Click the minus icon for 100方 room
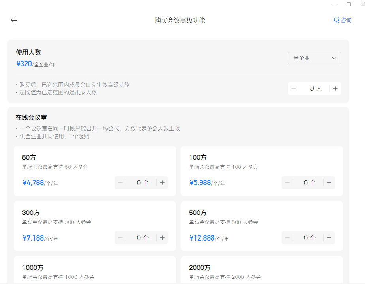This screenshot has width=365, height=284. click(287, 182)
